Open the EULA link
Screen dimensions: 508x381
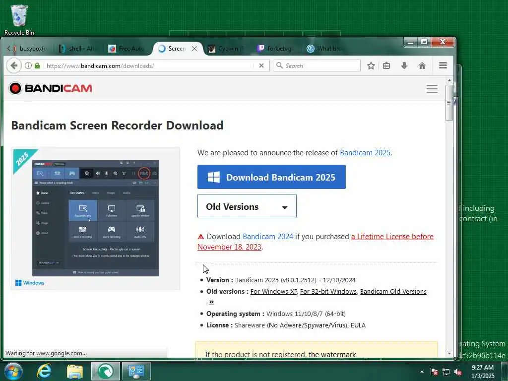pyautogui.click(x=358, y=325)
